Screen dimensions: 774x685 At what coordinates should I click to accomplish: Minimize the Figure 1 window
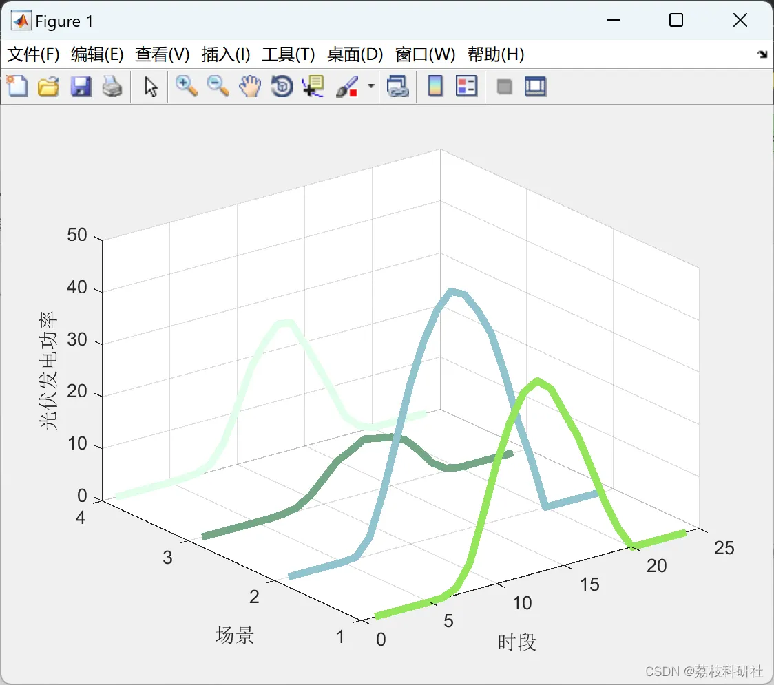pos(614,20)
